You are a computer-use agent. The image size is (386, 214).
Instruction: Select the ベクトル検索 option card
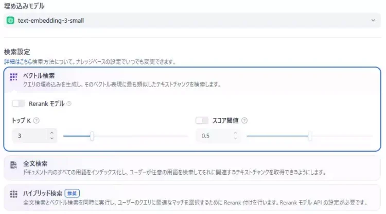click(x=192, y=109)
